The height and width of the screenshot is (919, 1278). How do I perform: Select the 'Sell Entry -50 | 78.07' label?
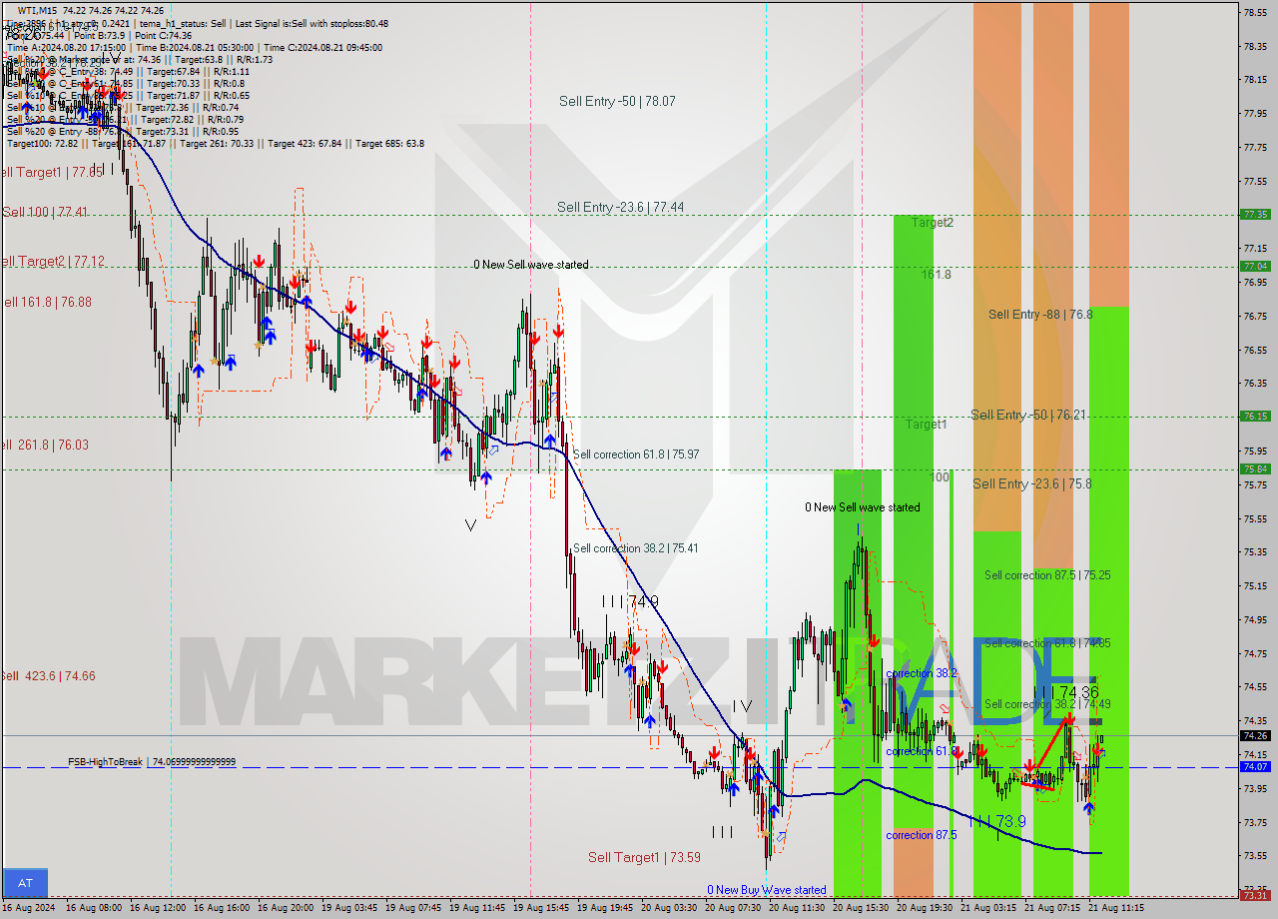coord(617,101)
